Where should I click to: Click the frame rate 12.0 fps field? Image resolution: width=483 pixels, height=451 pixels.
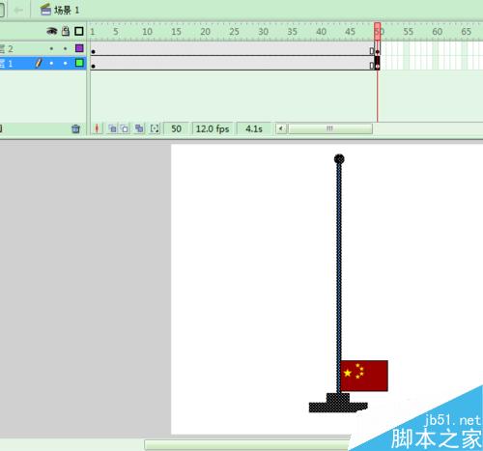pos(213,128)
